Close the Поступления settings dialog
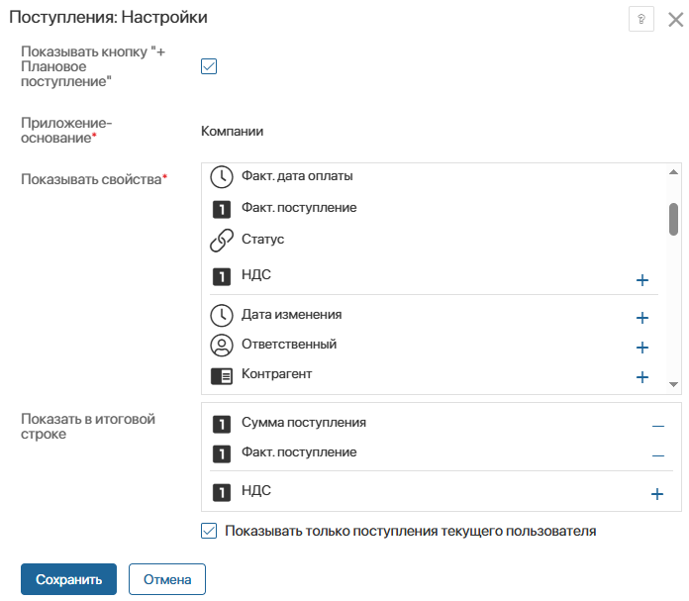This screenshot has width=689, height=601. pyautogui.click(x=675, y=20)
